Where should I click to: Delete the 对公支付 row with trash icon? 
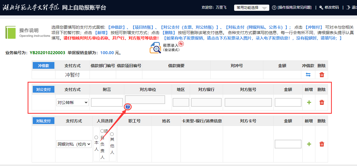(322, 102)
